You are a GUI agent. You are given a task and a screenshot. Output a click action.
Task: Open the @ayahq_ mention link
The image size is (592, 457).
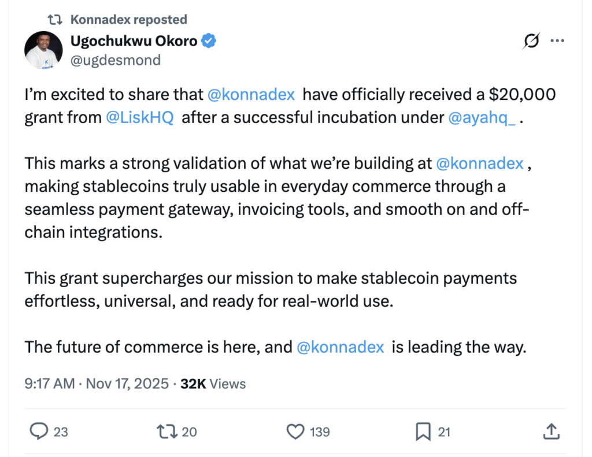(x=482, y=118)
